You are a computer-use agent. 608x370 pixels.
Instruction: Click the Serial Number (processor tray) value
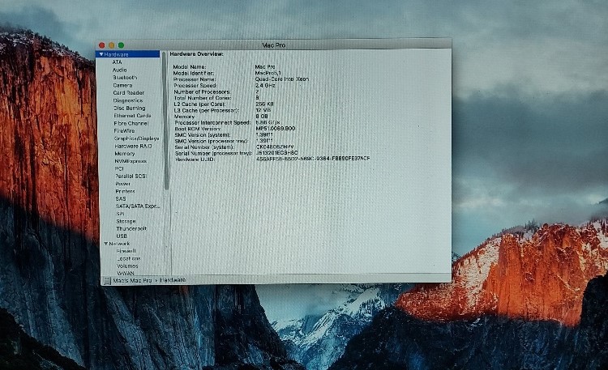[x=277, y=153]
